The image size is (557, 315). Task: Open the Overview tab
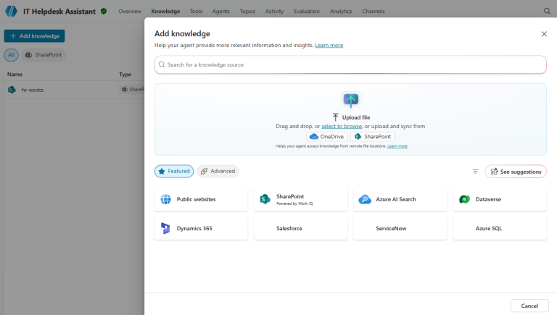click(130, 12)
